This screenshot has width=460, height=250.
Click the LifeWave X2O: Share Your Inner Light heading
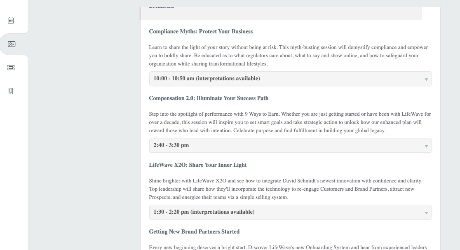tap(198, 165)
